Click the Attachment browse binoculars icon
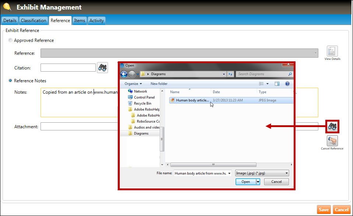Image resolution: width=353 pixels, height=216 pixels. [332, 126]
